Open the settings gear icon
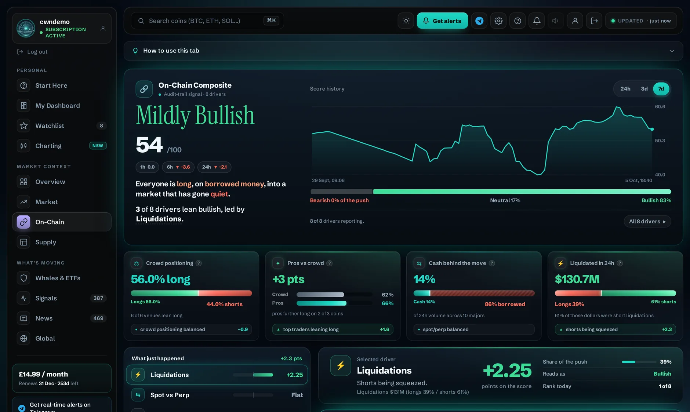Screen dimensions: 690x412 [x=498, y=21]
